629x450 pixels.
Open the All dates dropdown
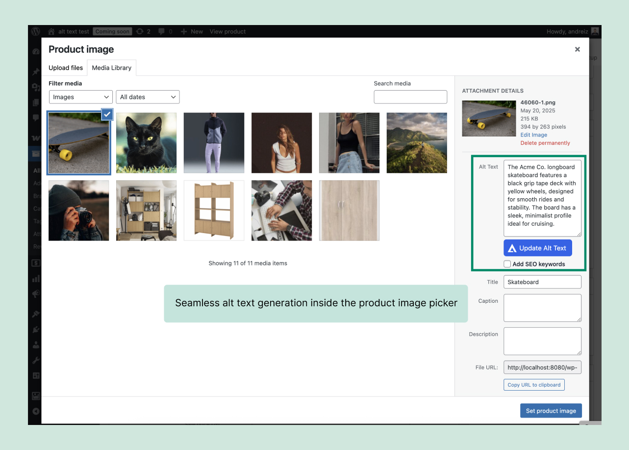tap(148, 97)
